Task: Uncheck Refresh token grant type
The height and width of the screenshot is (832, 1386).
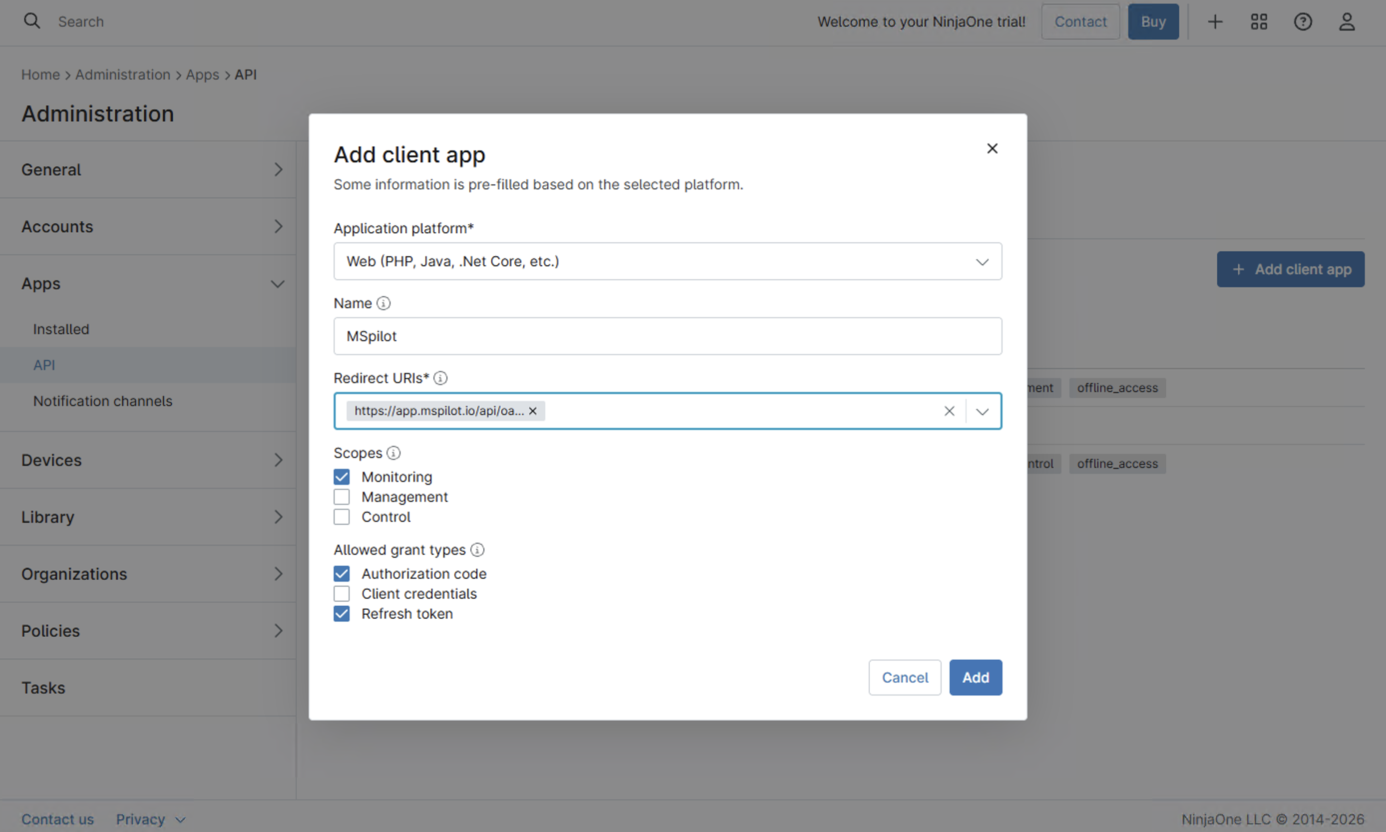Action: [x=342, y=614]
